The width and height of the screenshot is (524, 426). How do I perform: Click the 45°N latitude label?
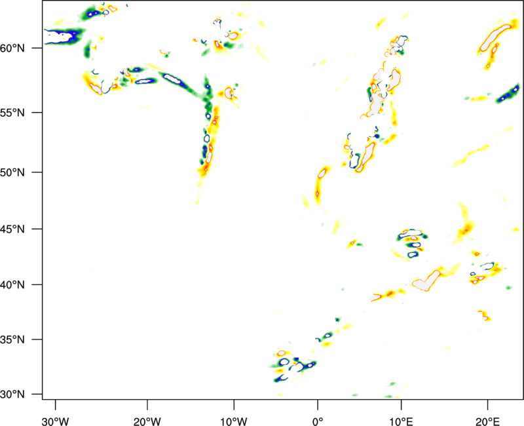point(12,229)
